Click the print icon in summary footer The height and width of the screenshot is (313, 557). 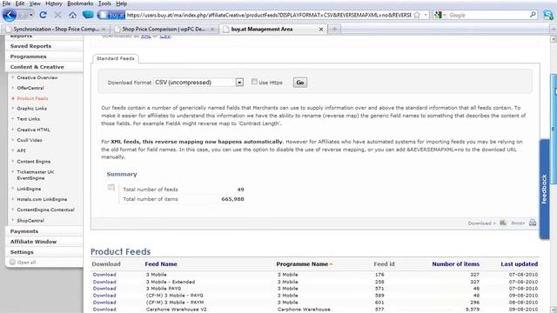(x=533, y=223)
